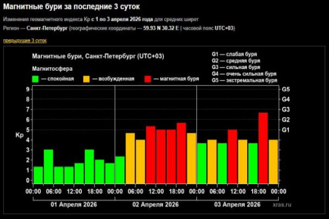Click the 'G5 — экстремальная буря' legend line
The image size is (329, 219).
pos(245,80)
